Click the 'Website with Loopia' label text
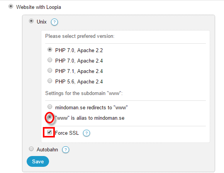The width and height of the screenshot is (224, 173). pyautogui.click(x=39, y=7)
